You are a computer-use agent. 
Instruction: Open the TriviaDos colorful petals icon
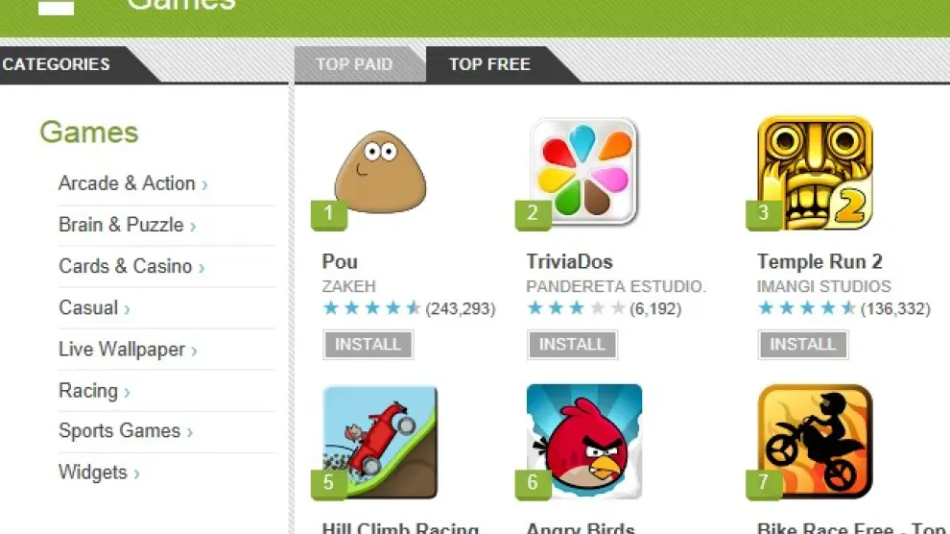coord(584,172)
